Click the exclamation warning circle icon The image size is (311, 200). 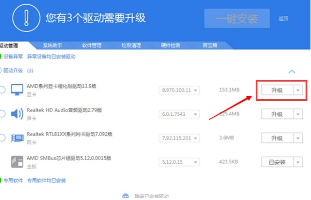click(26, 17)
